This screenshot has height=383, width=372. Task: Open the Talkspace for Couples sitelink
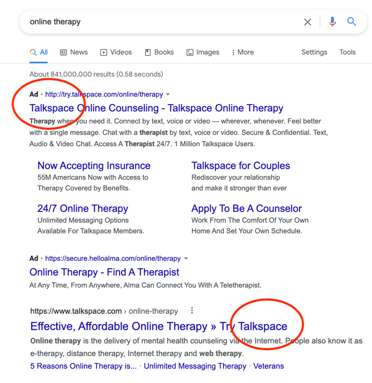click(241, 166)
